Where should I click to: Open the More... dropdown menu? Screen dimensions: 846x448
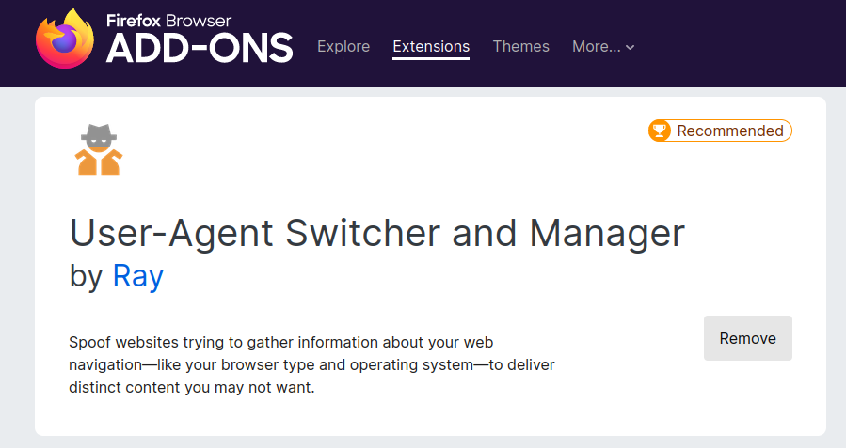pyautogui.click(x=603, y=47)
